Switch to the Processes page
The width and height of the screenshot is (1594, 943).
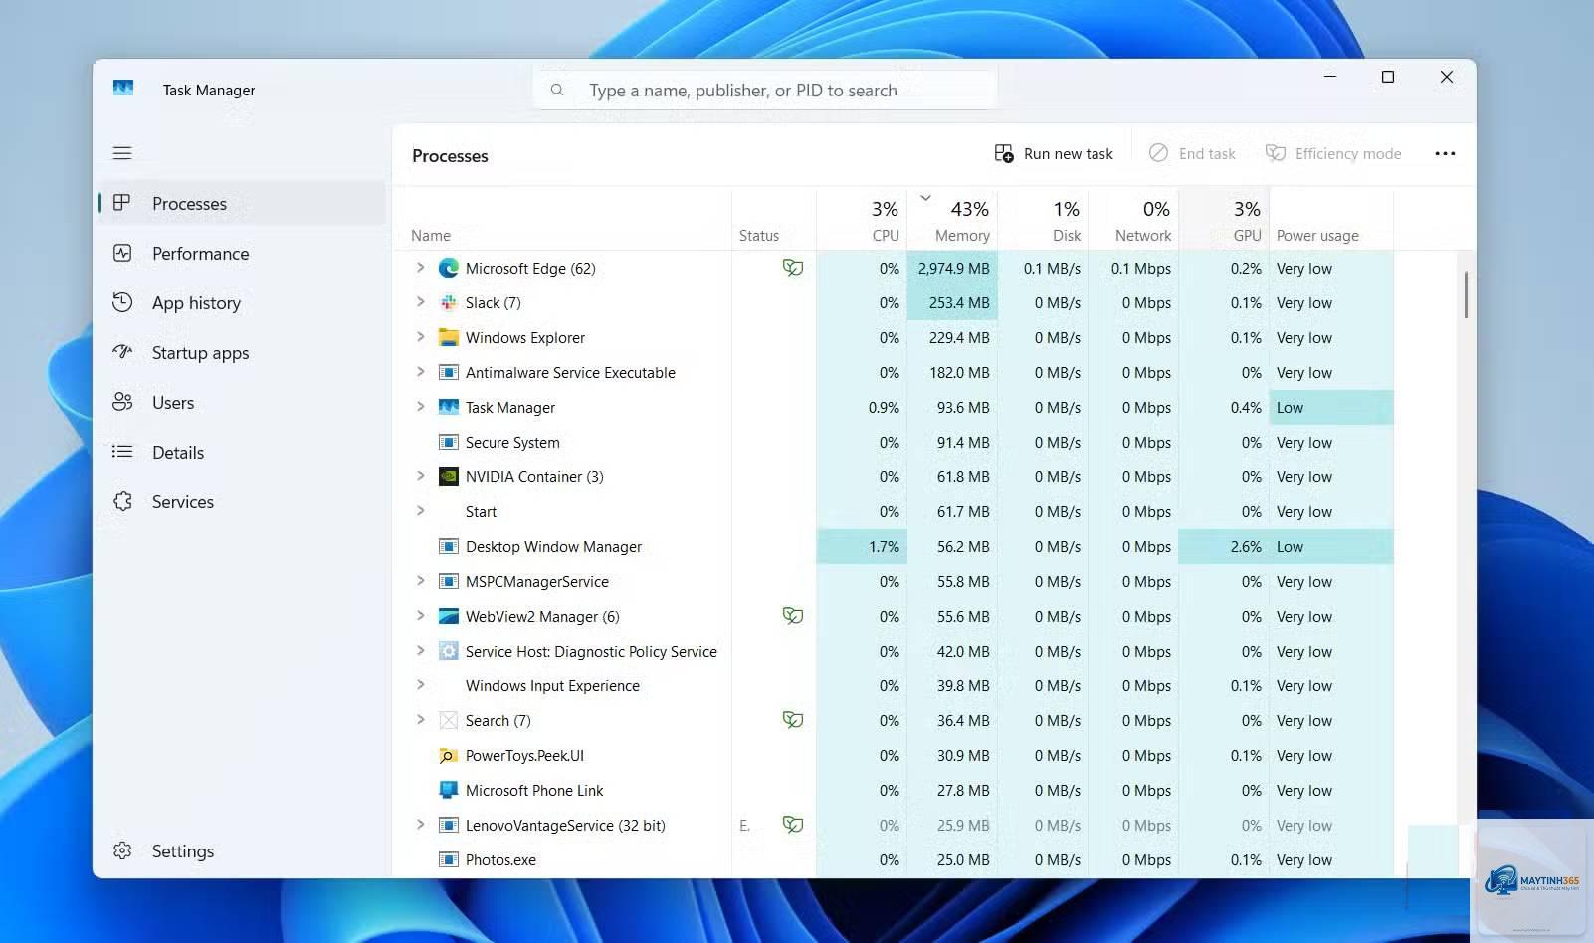(242, 203)
